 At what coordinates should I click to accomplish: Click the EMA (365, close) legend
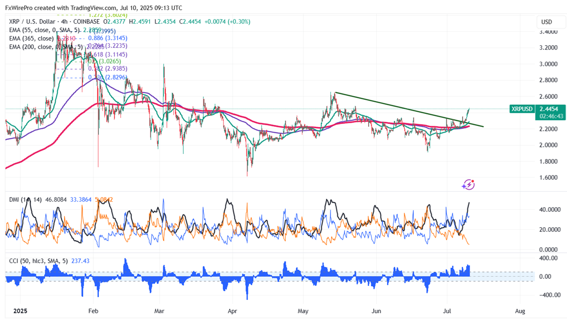tap(32, 38)
